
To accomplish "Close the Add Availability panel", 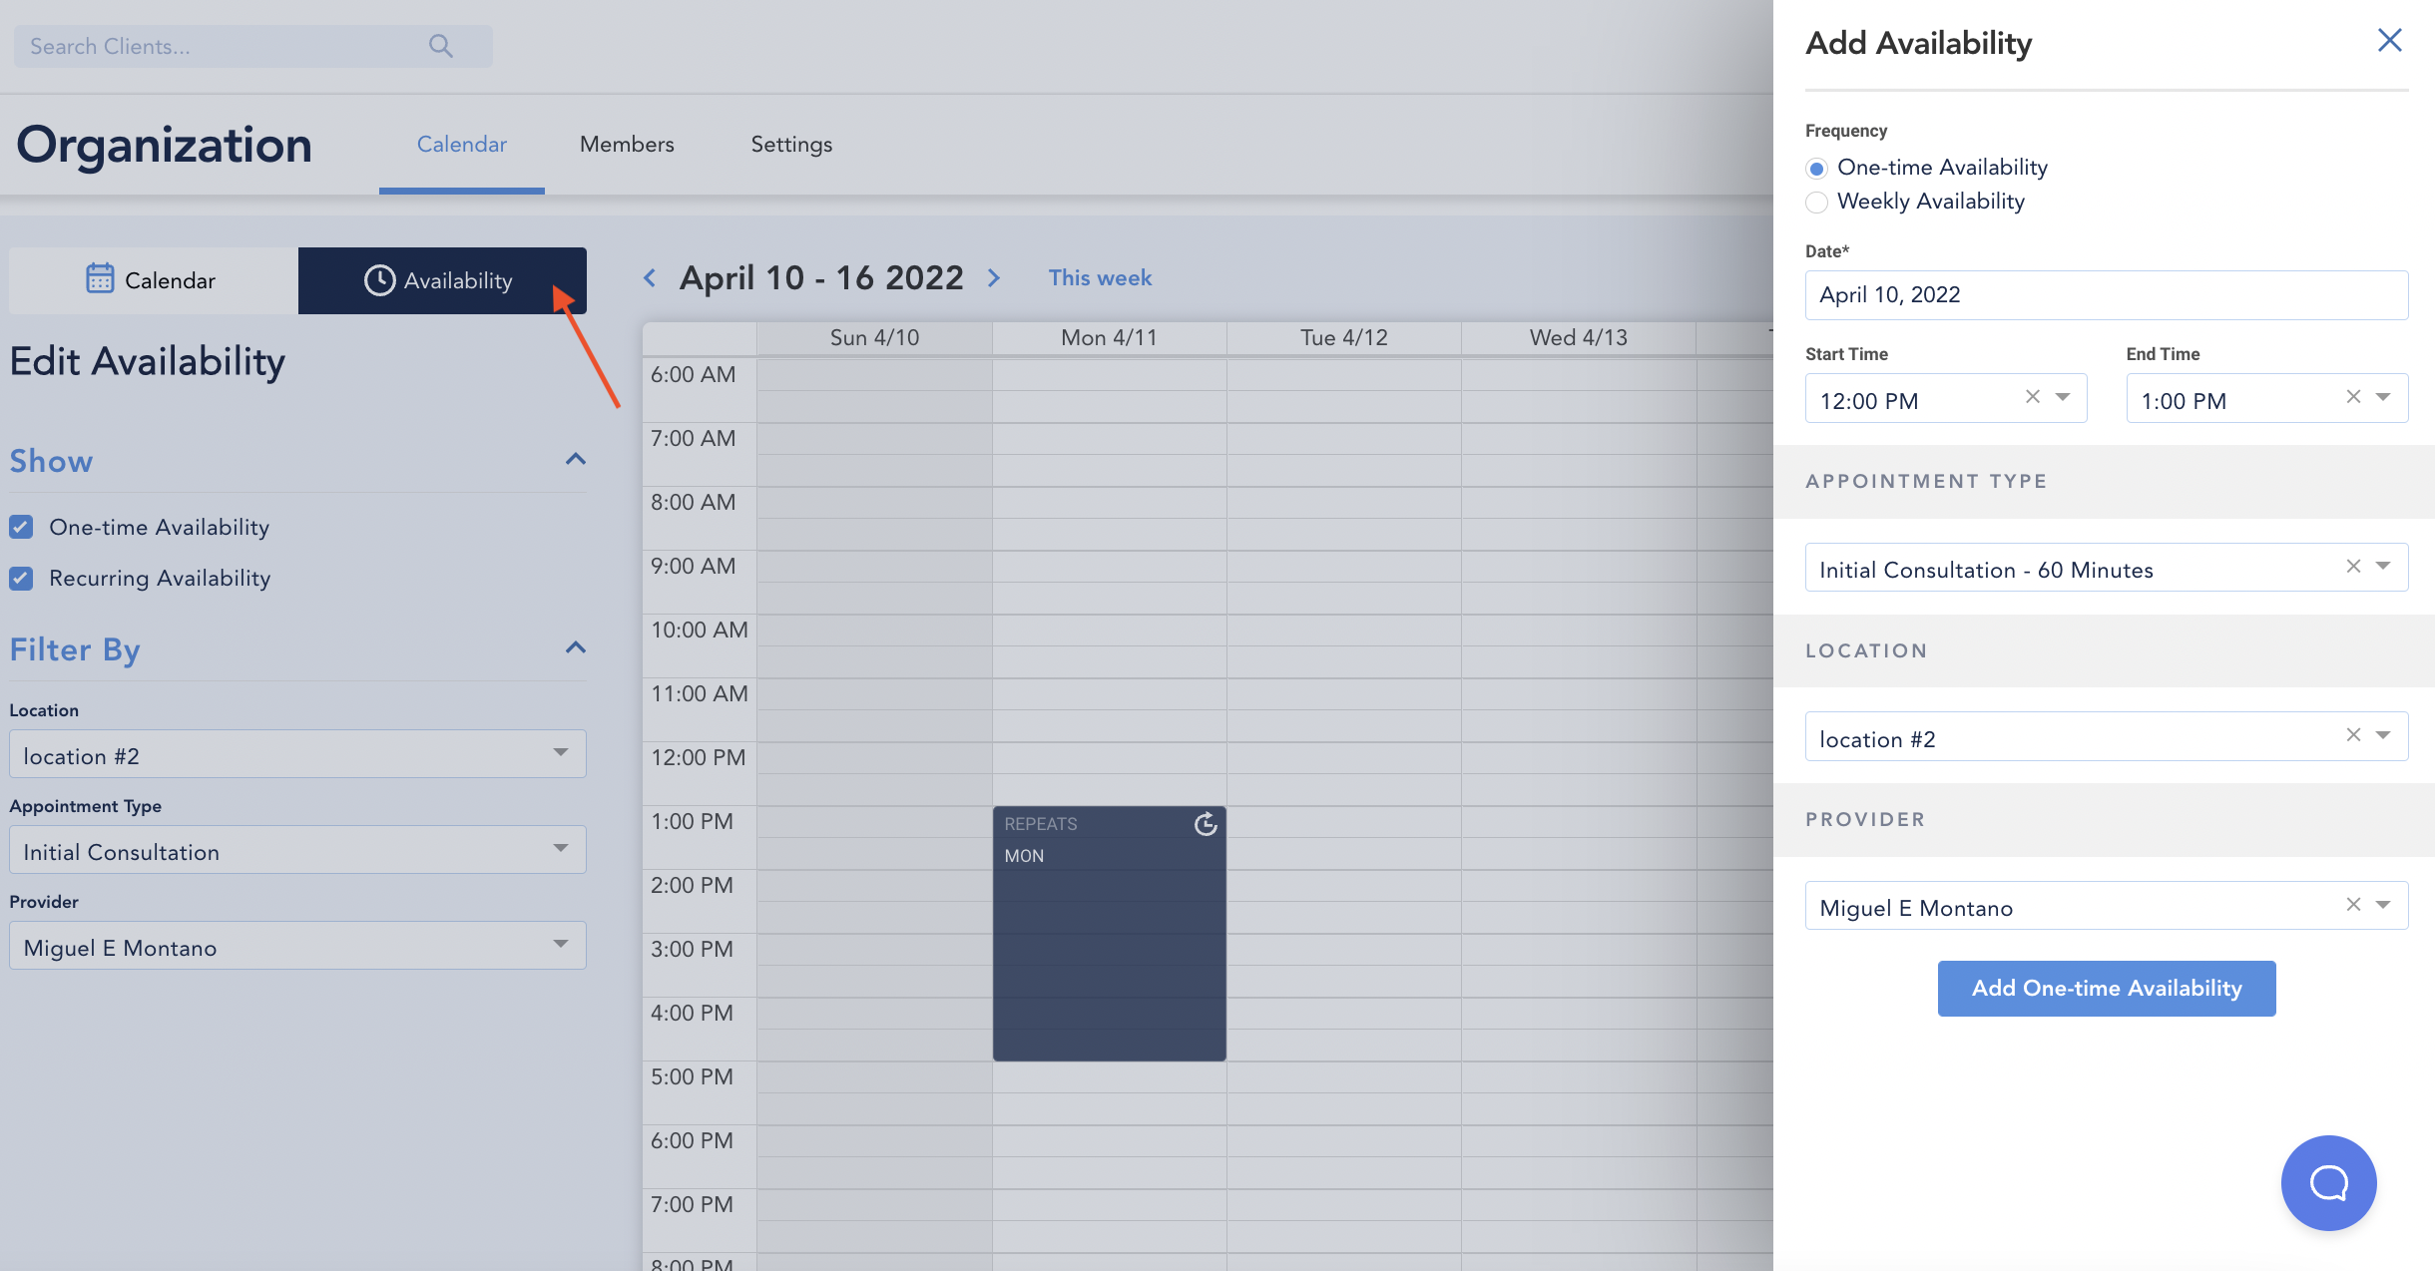I will pyautogui.click(x=2389, y=41).
